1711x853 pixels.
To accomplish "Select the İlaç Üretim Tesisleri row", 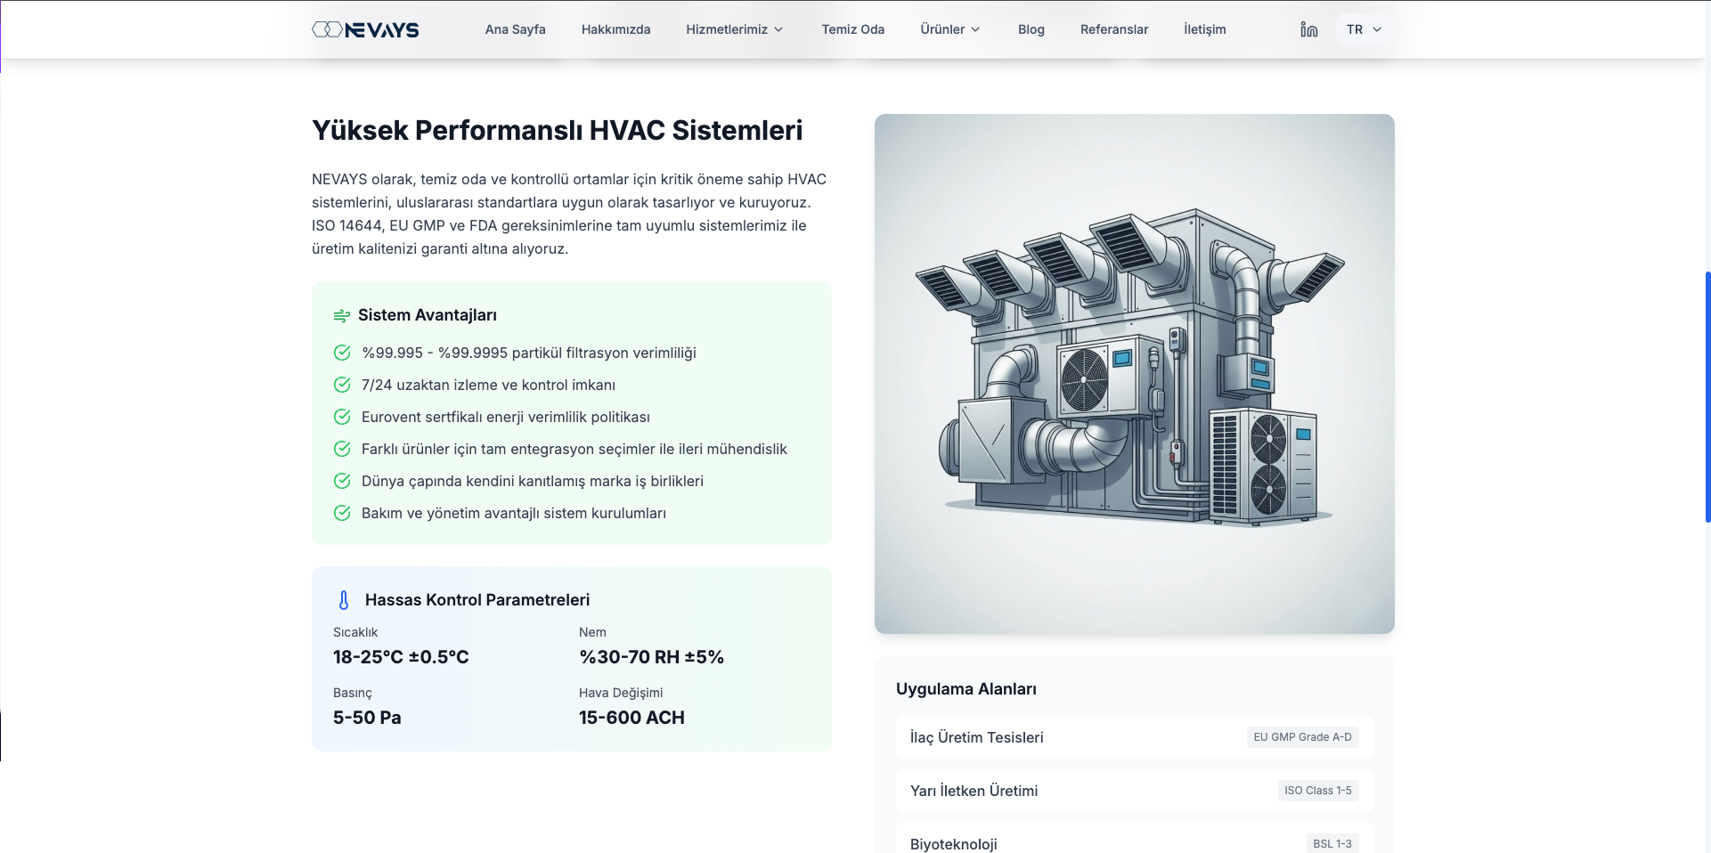I will [1134, 737].
